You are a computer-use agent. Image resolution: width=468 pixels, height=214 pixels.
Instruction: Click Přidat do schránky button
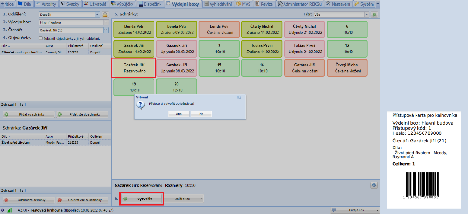pyautogui.click(x=28, y=114)
